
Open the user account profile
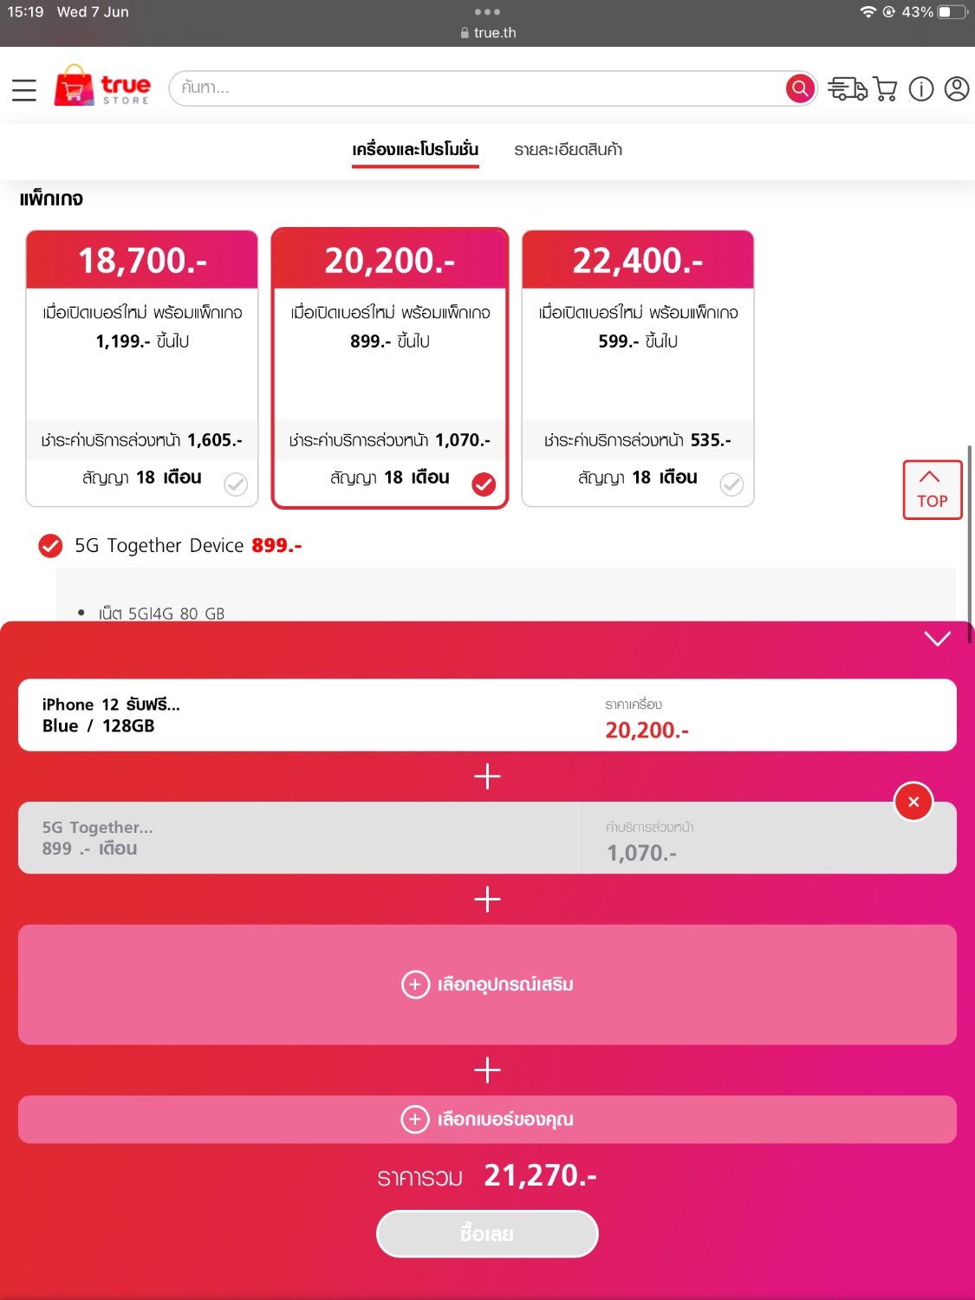pyautogui.click(x=957, y=88)
